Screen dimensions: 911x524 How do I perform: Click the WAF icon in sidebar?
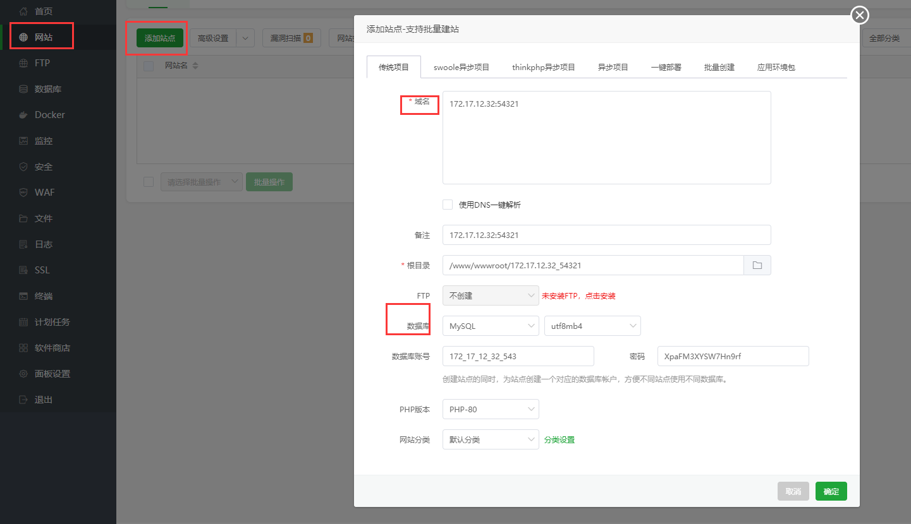[x=23, y=193]
